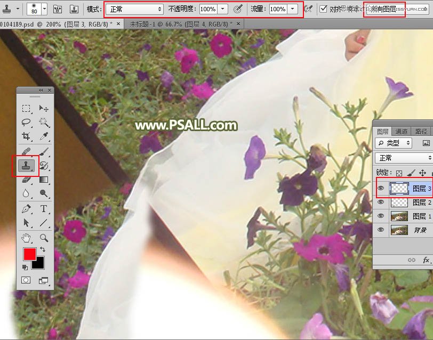433x340 pixels.
Task: Open the brush preset picker dropdown
Action: [x=44, y=9]
